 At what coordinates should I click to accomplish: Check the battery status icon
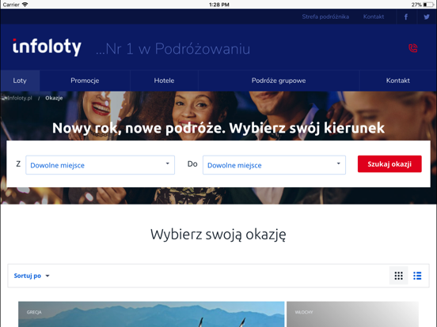pyautogui.click(x=428, y=5)
